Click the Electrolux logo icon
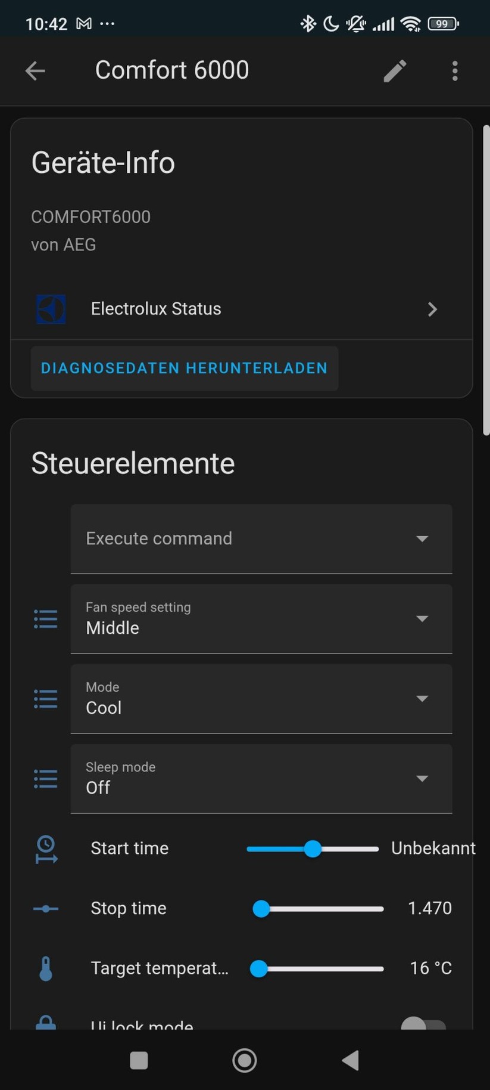Viewport: 490px width, 1090px height. [51, 309]
